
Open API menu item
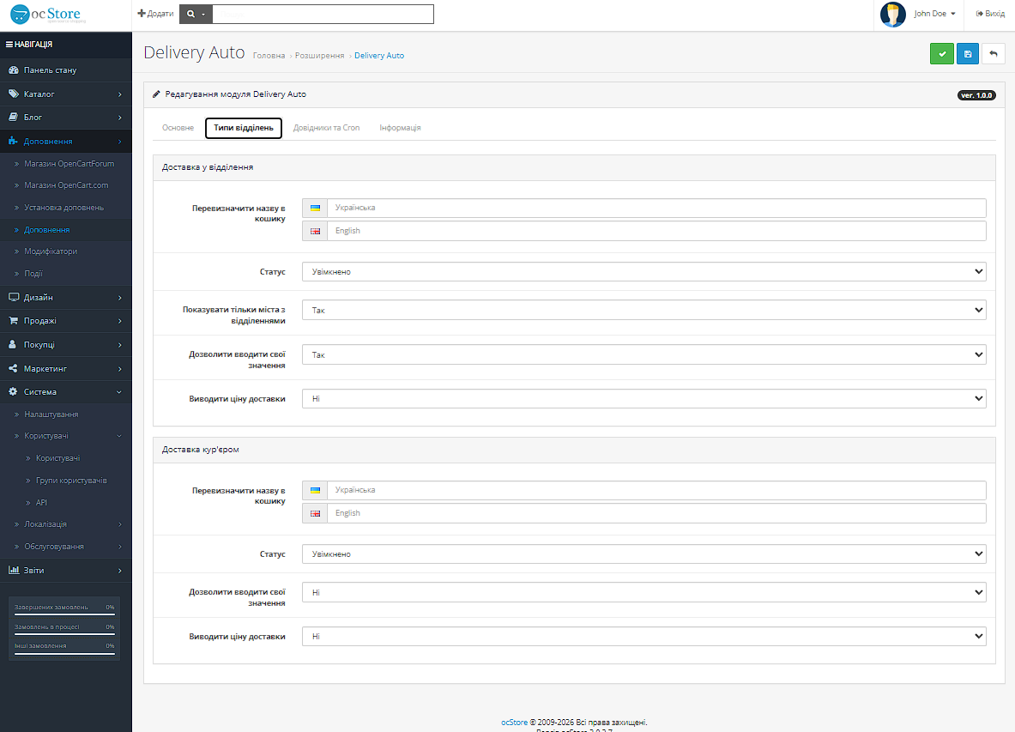coord(41,502)
